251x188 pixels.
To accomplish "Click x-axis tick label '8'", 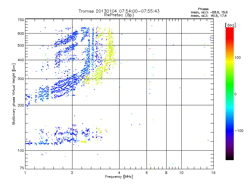I will tap(166, 173).
